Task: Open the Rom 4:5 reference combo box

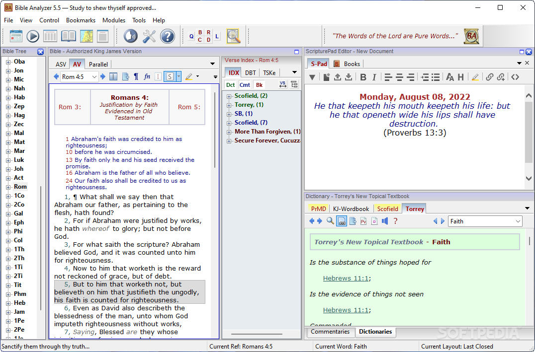Action: (80, 76)
